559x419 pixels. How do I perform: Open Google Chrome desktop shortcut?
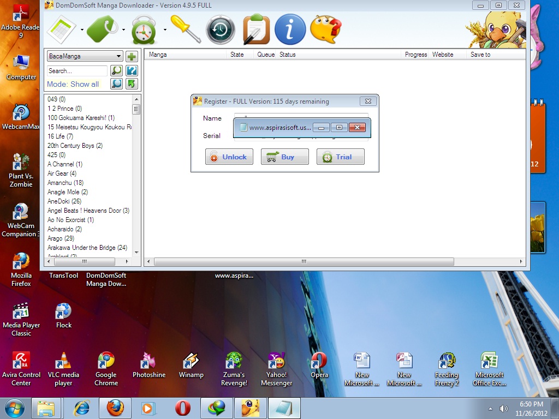tap(106, 369)
